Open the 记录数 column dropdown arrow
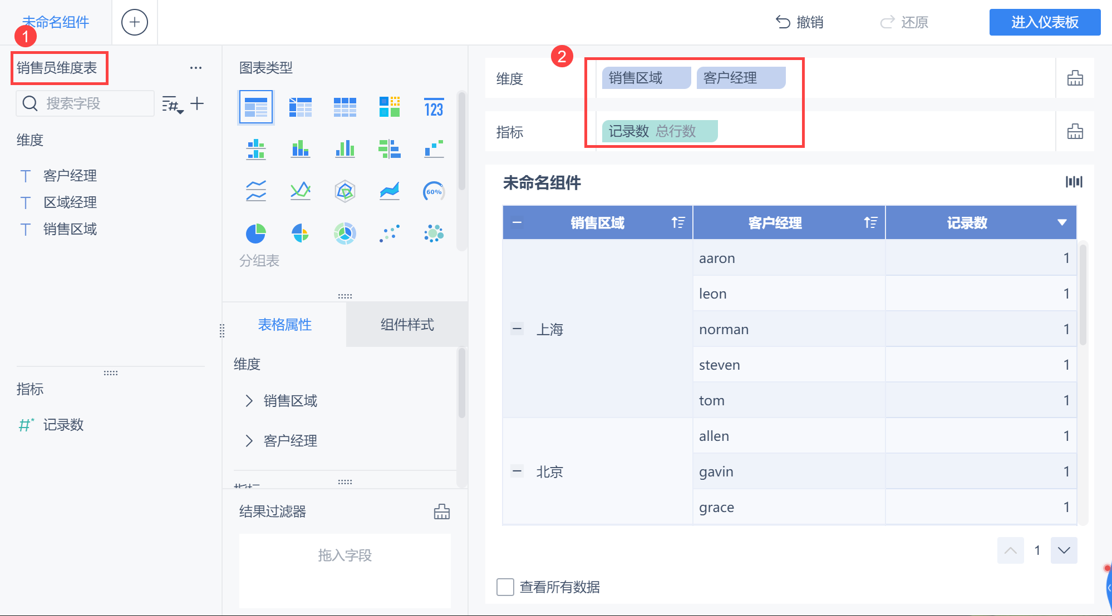Image resolution: width=1112 pixels, height=616 pixels. click(1062, 223)
